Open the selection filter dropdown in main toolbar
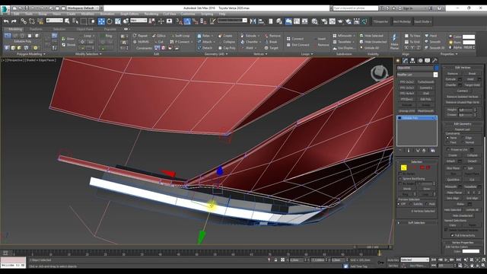Viewport: 487px width, 274px height. 54,21
